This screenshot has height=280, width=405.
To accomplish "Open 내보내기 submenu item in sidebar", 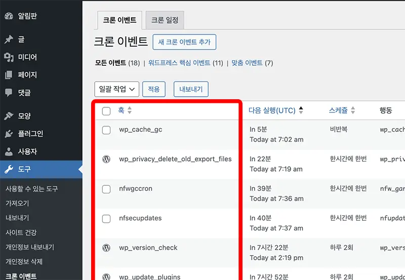I will tap(17, 218).
